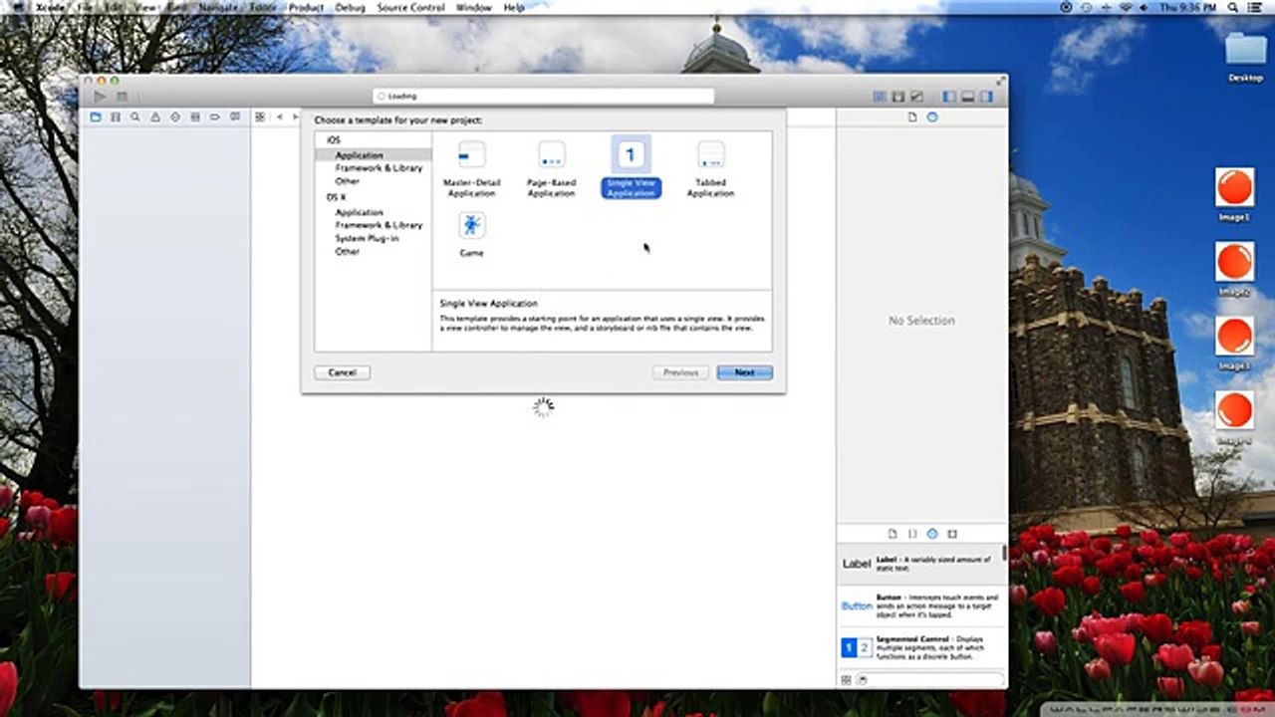Screen dimensions: 1275x717
Task: Select the Image1 file on desktop
Action: click(x=1234, y=194)
